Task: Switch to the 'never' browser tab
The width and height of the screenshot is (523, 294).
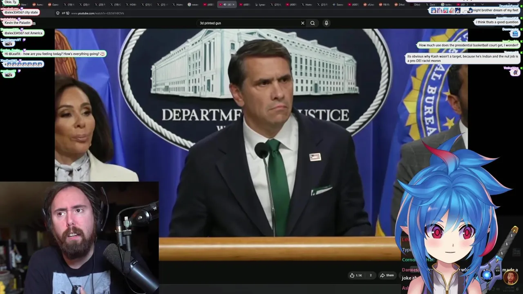Action: tap(193, 4)
